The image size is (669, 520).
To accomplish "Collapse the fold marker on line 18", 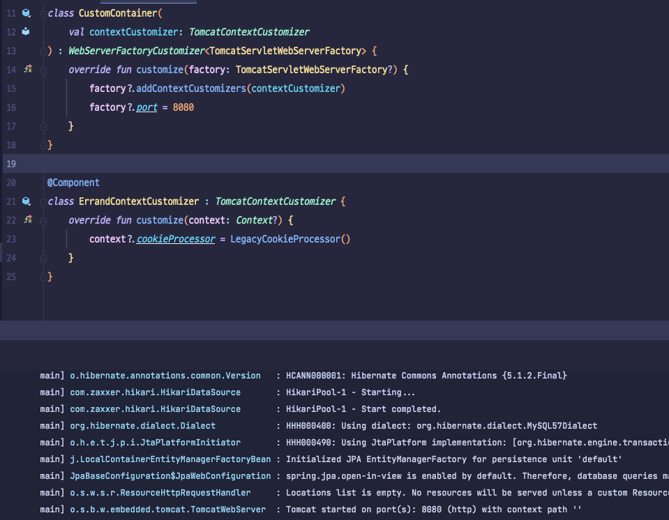I will (x=43, y=144).
